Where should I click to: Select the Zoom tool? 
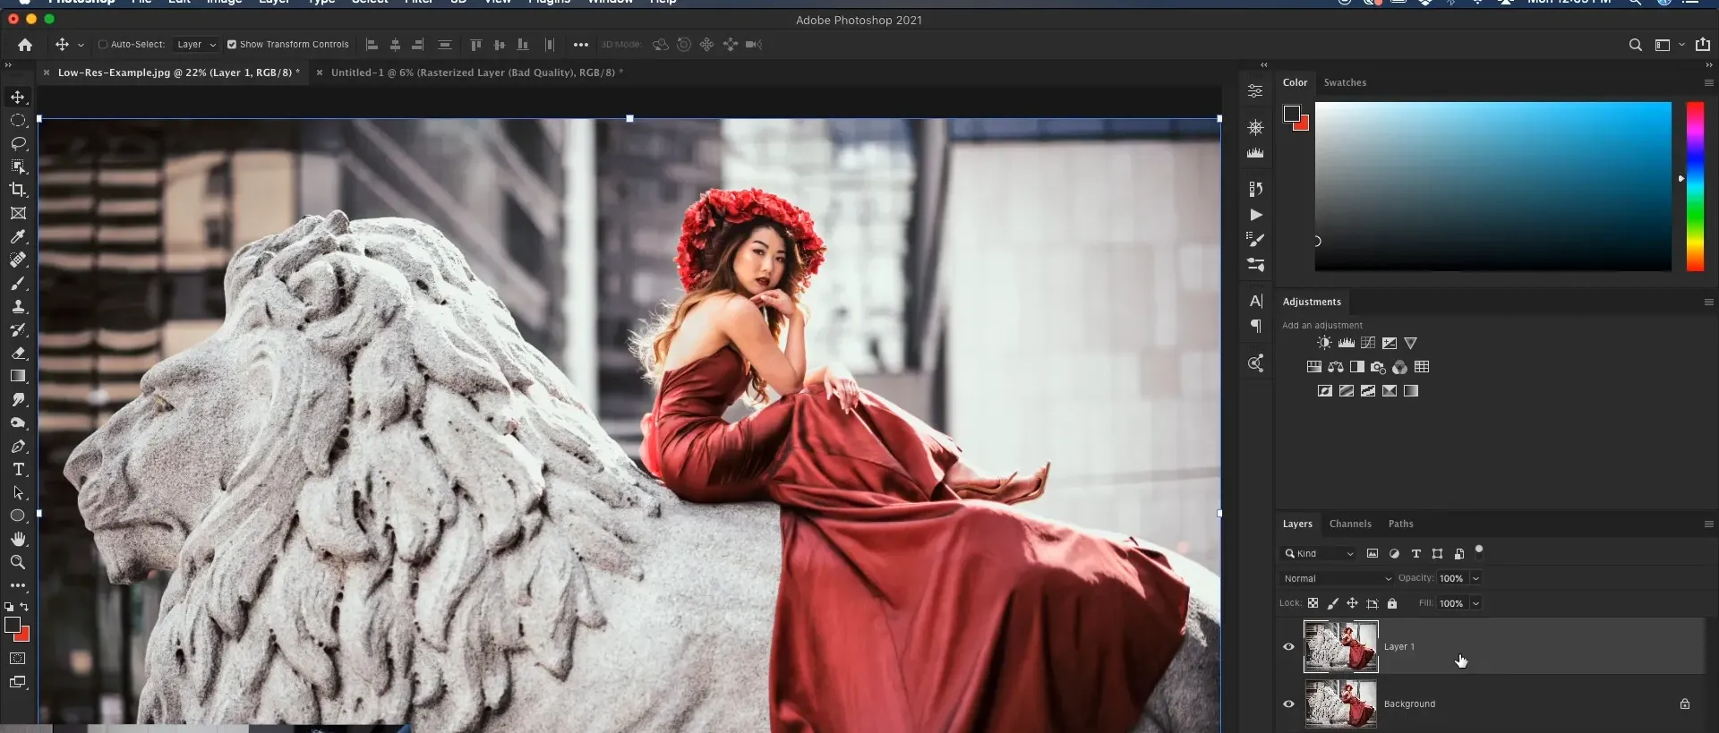(x=18, y=562)
